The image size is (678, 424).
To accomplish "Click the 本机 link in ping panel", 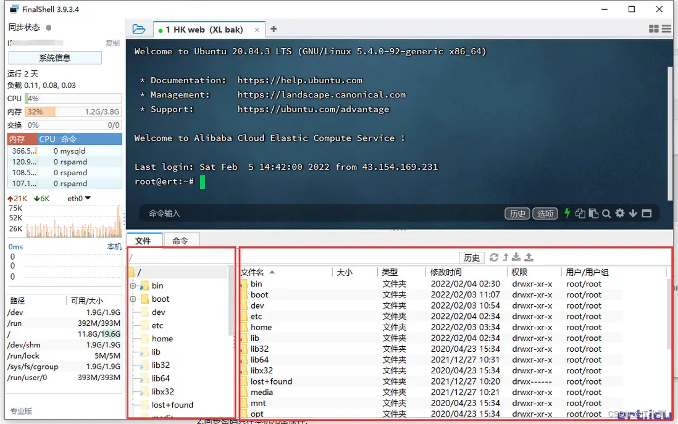I will 114,246.
